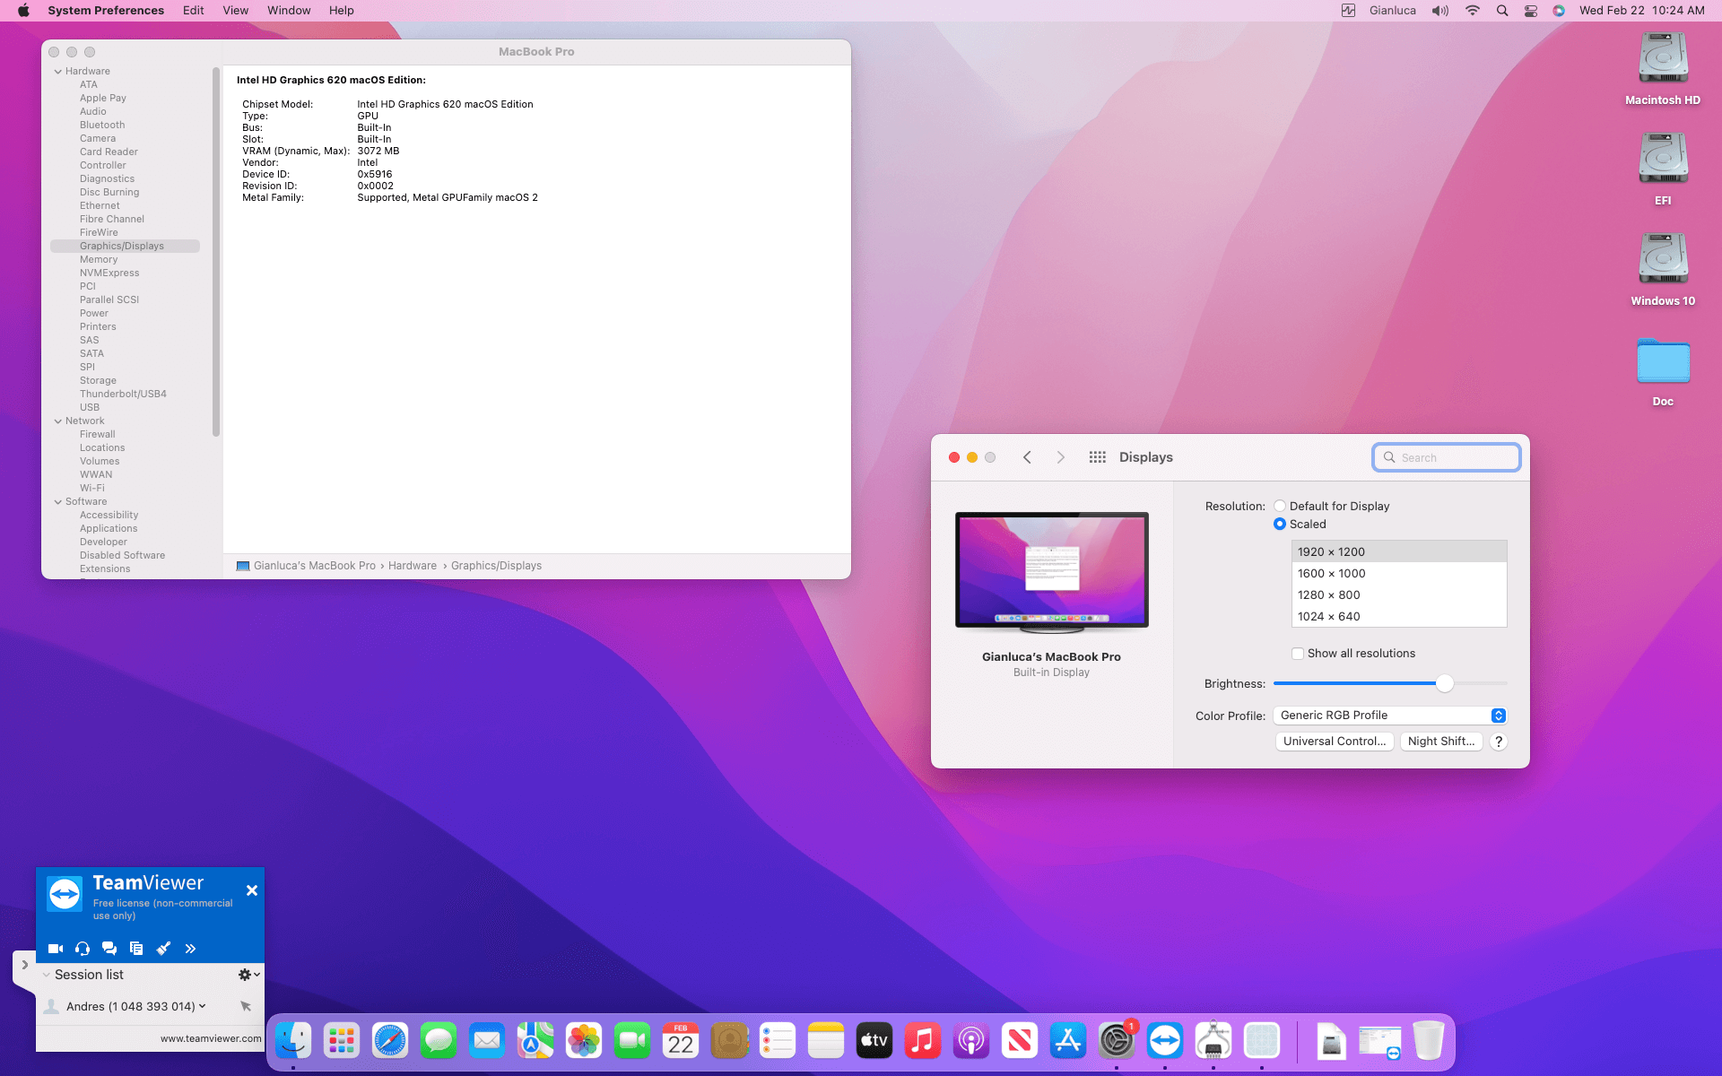Click TeamViewer headset audio icon

click(83, 948)
